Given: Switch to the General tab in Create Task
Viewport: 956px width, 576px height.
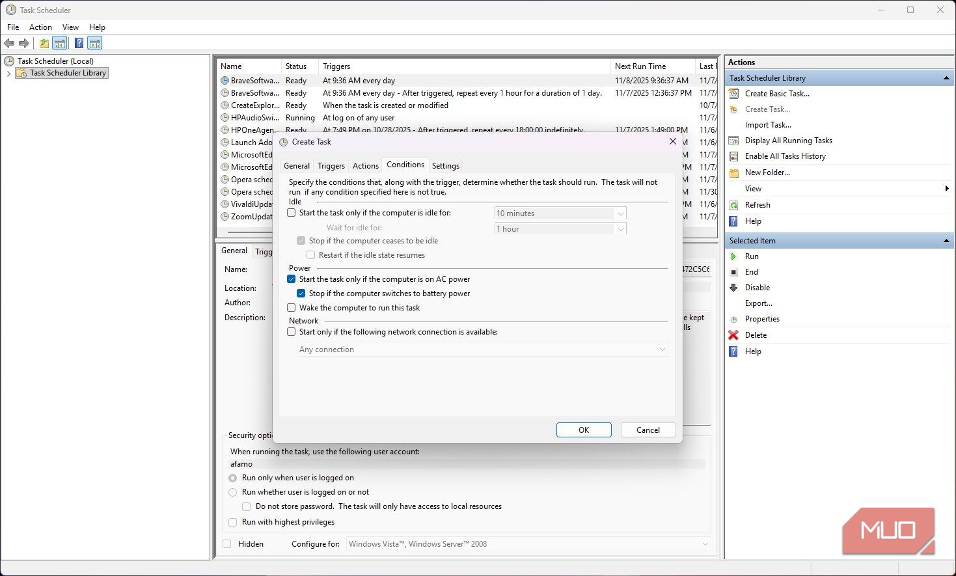Looking at the screenshot, I should tap(297, 166).
